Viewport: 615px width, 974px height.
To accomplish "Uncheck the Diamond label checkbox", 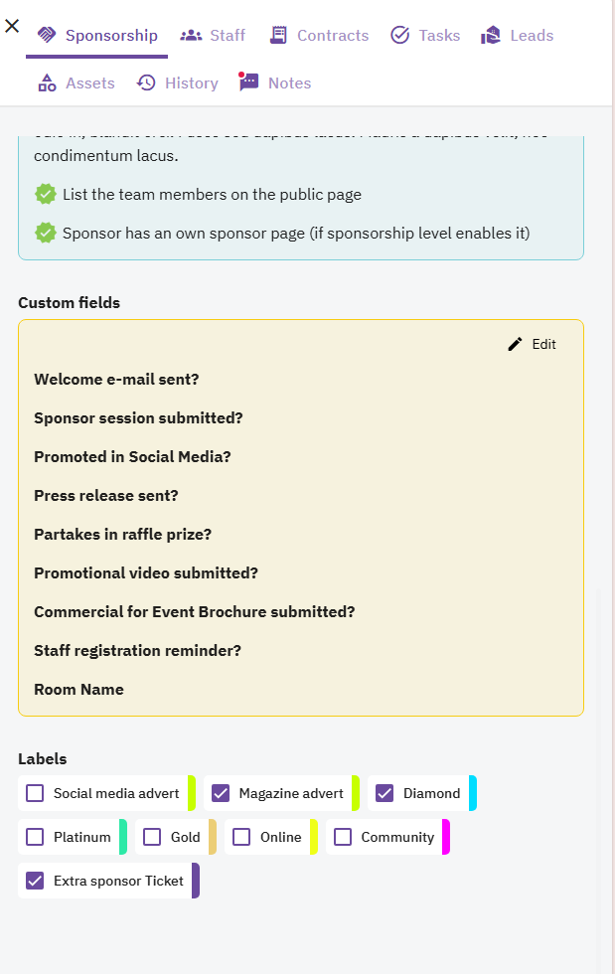I will (384, 793).
